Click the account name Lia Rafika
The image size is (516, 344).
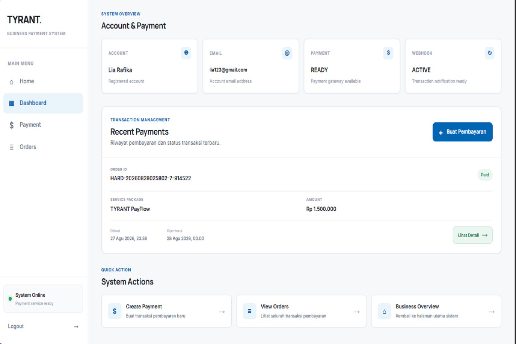click(x=120, y=70)
